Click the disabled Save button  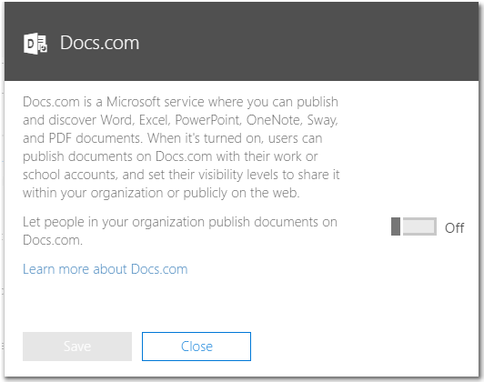(77, 347)
